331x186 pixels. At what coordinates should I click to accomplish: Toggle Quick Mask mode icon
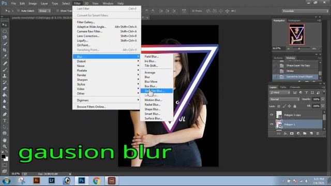5,165
